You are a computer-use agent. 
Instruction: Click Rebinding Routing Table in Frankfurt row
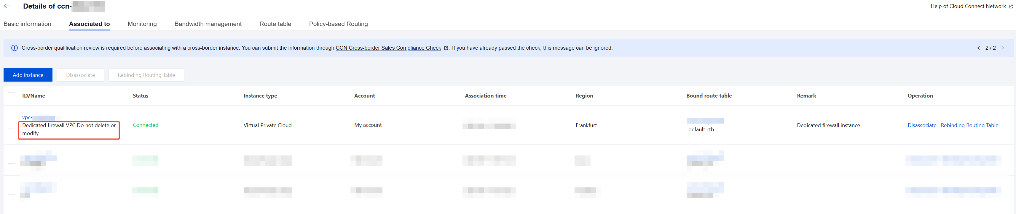969,125
